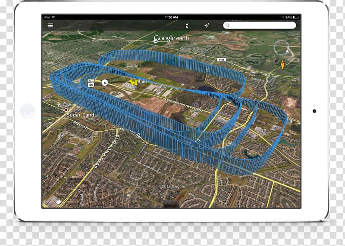Tap the Bluetooth status icon

click(x=283, y=17)
